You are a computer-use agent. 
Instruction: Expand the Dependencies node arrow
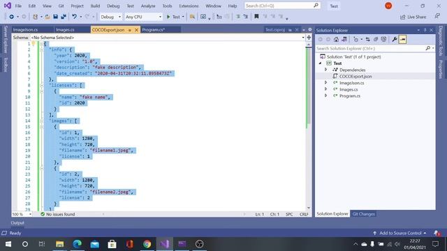tap(326, 70)
